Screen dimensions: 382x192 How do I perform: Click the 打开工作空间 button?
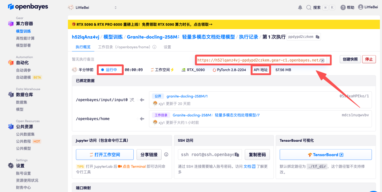click(105, 154)
